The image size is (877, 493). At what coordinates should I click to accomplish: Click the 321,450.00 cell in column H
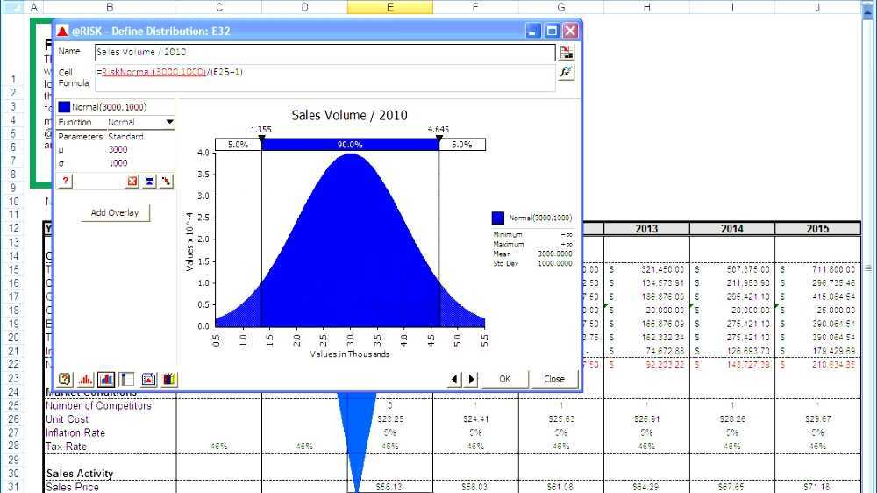[x=646, y=269]
